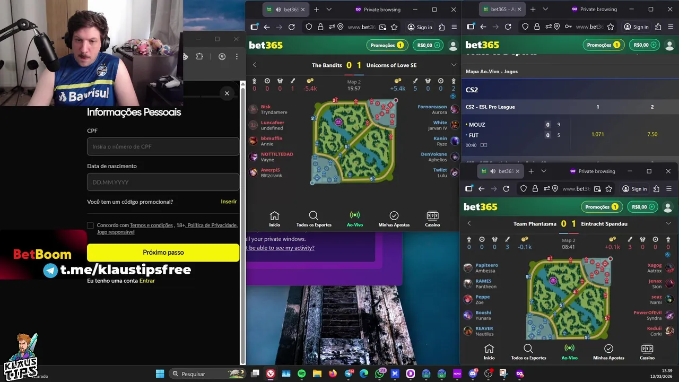679x382 pixels.
Task: Click the saved passwords key icon in CS2 window
Action: tap(568, 27)
